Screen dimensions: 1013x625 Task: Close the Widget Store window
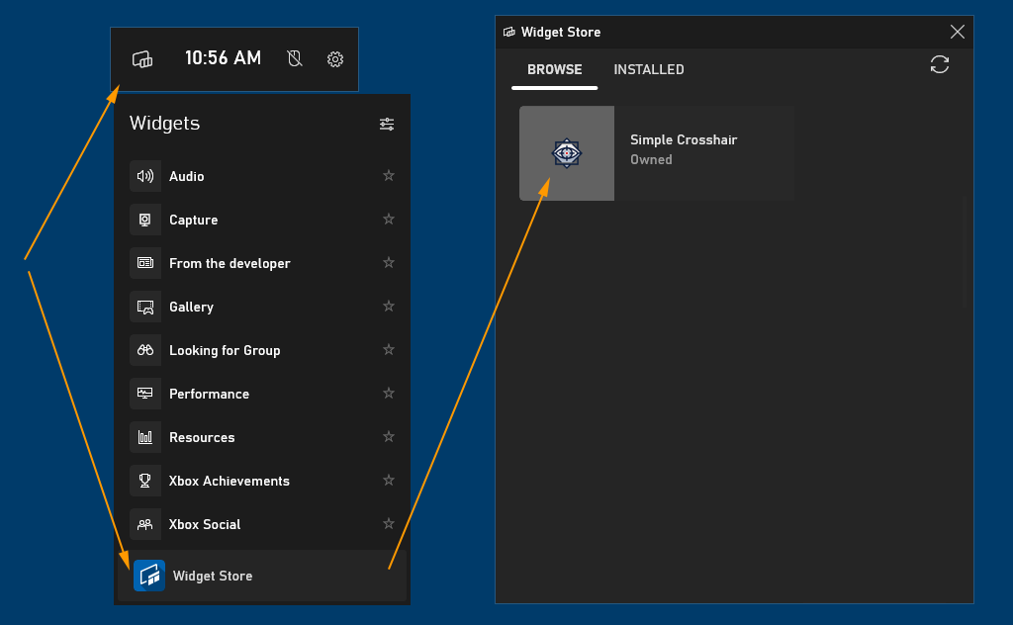957,32
